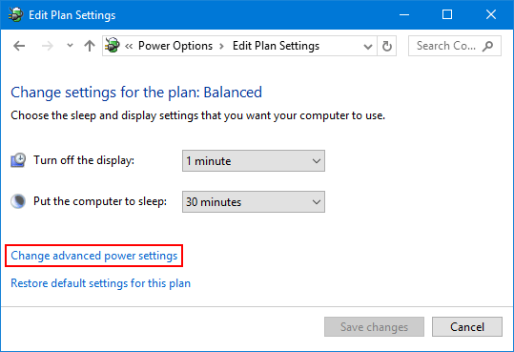Open the Put the computer to sleep dropdown
The width and height of the screenshot is (514, 352).
coord(254,201)
